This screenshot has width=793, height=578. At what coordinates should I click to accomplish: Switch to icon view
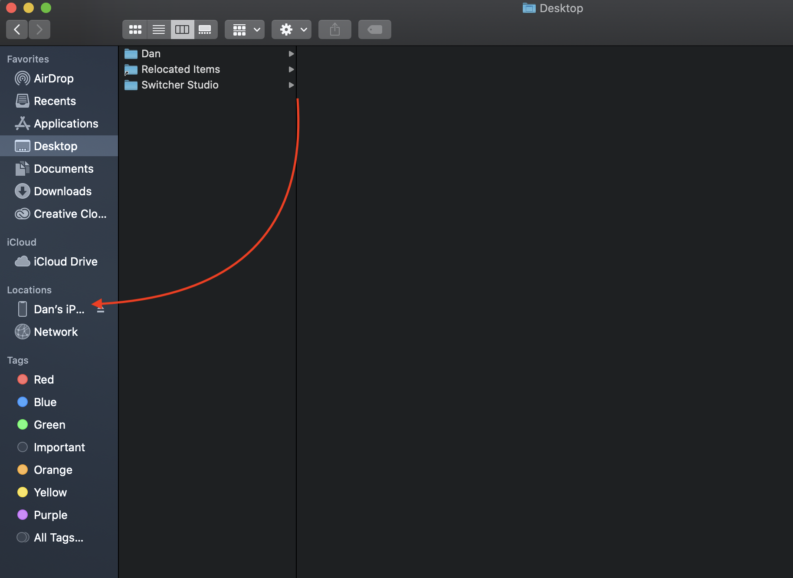coord(135,30)
